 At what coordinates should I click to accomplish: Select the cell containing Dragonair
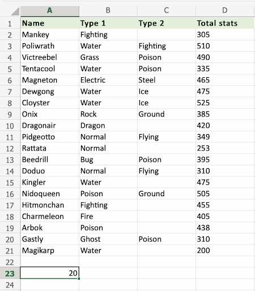(x=50, y=126)
